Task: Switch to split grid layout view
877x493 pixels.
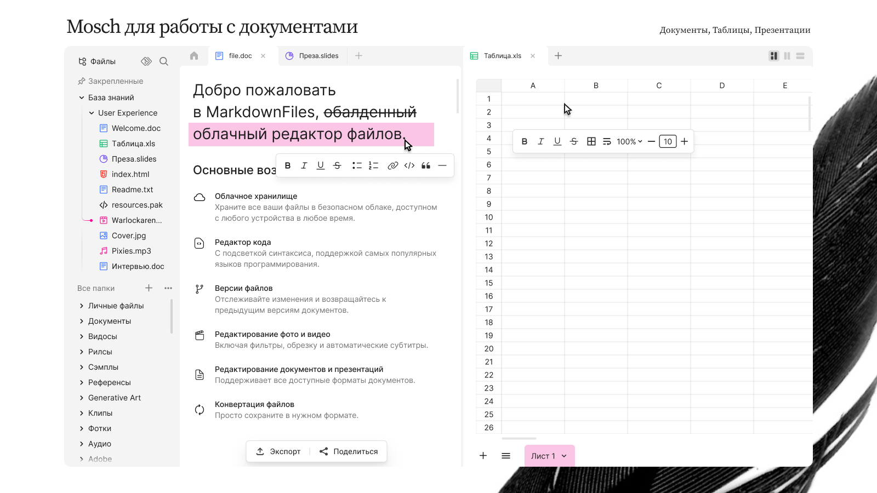Action: click(x=773, y=56)
